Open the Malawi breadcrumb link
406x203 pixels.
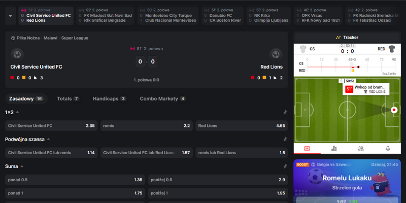point(50,38)
